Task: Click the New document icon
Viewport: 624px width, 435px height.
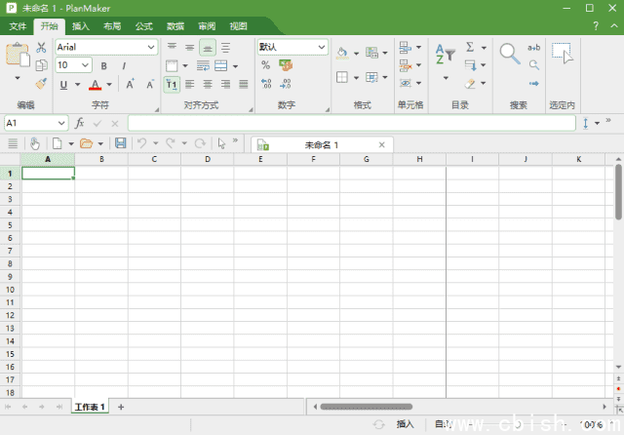Action: coord(57,142)
